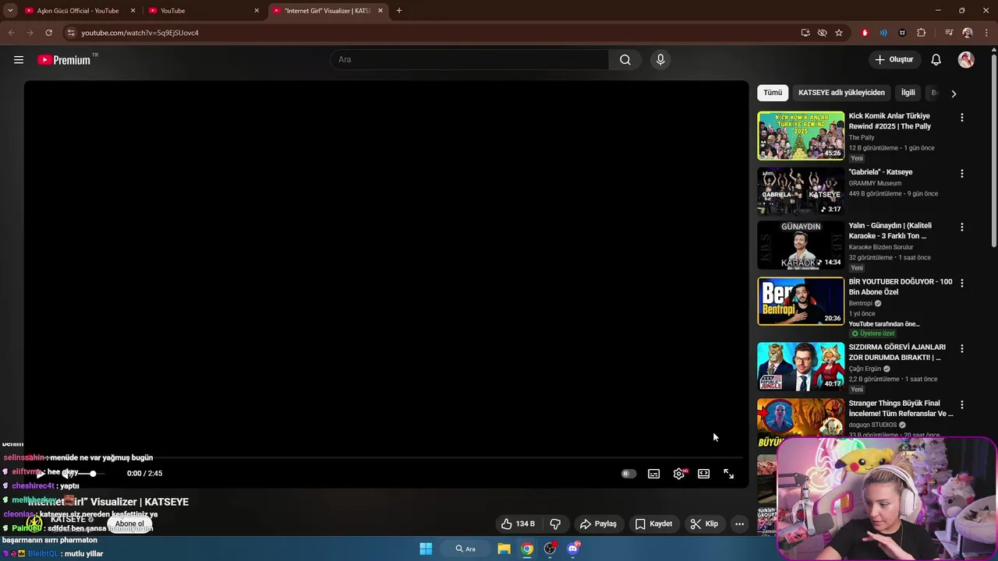Select the İlgili filter chip
998x561 pixels.
(x=908, y=93)
